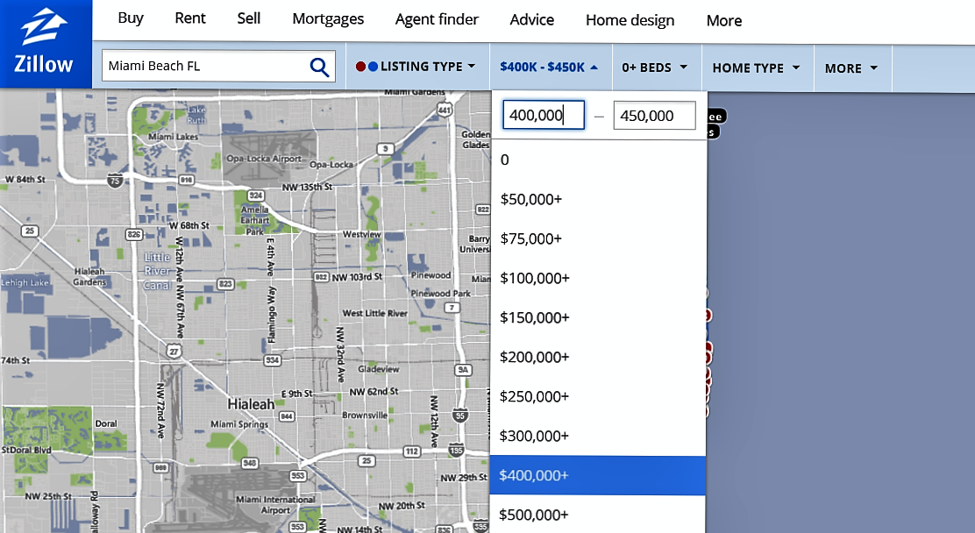The width and height of the screenshot is (975, 533).
Task: Click the Interstate 75 shield on map
Action: pyautogui.click(x=114, y=181)
